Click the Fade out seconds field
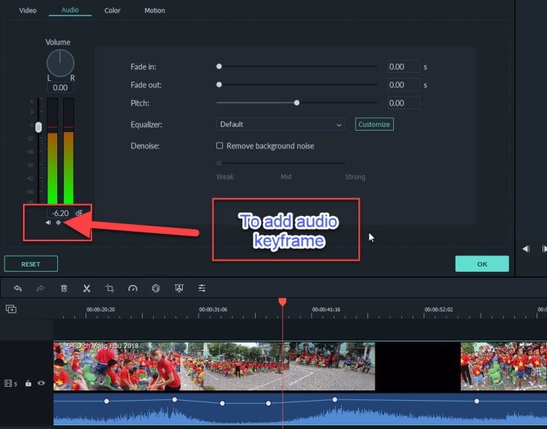 404,85
